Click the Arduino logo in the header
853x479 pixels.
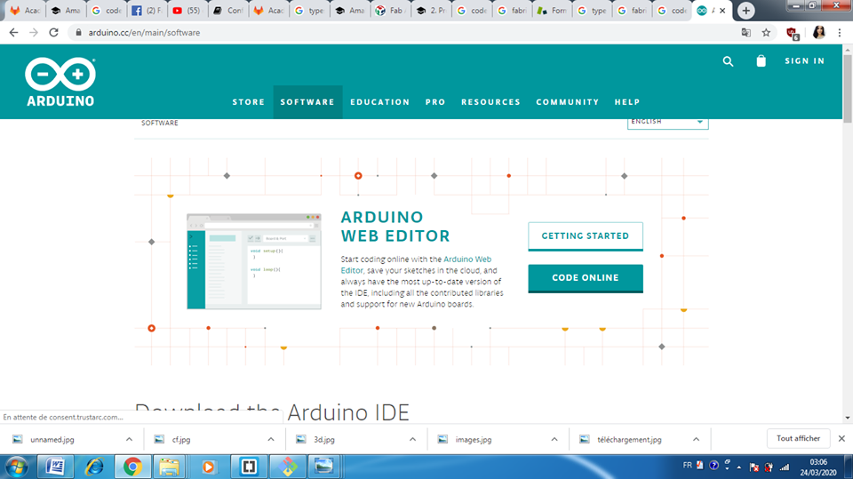[x=60, y=82]
